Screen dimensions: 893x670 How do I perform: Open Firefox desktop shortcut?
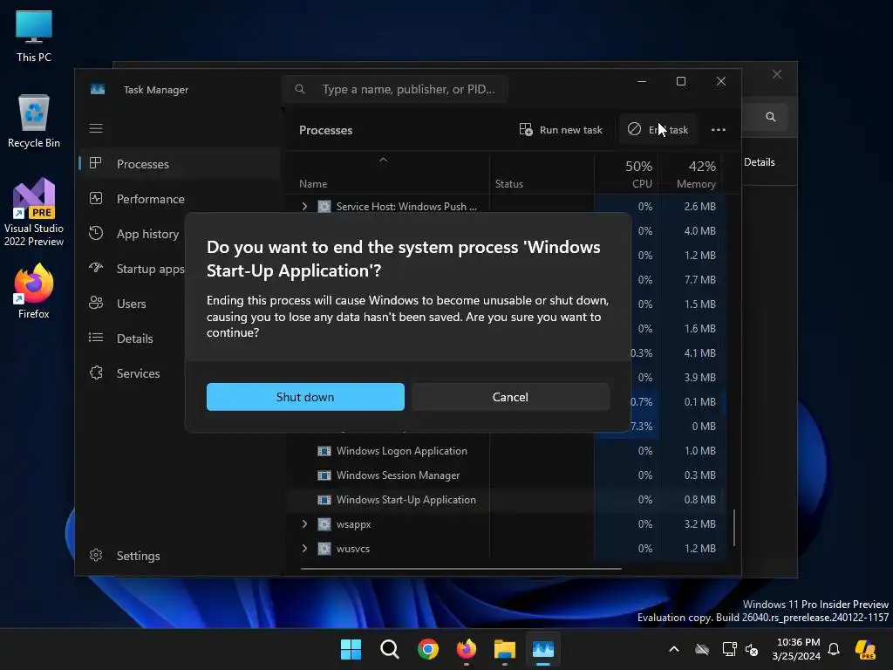(34, 291)
